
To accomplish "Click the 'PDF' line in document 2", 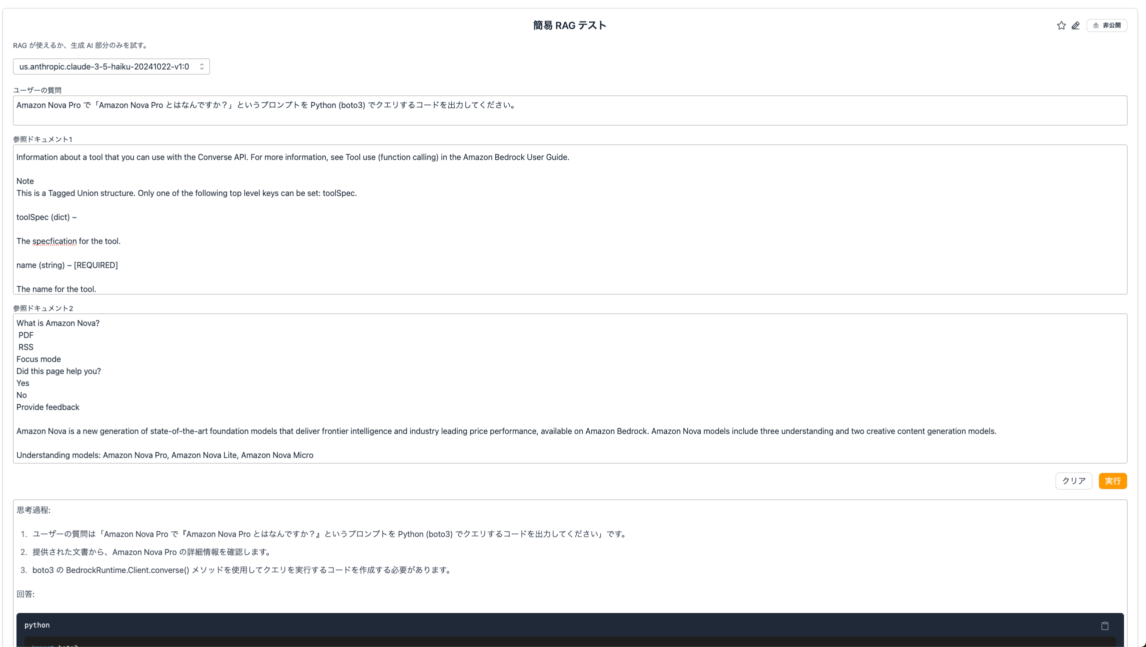I will pos(26,335).
